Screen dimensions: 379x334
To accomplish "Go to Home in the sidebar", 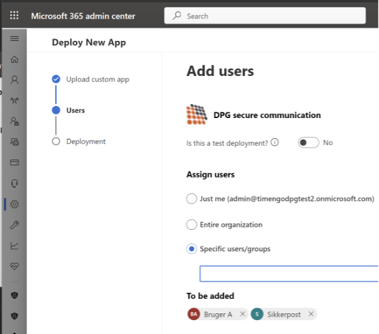I will click(x=14, y=59).
